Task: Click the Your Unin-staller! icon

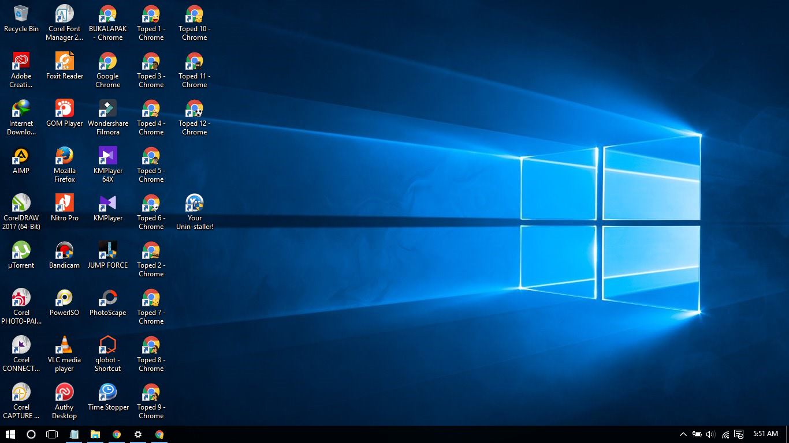Action: (x=194, y=212)
